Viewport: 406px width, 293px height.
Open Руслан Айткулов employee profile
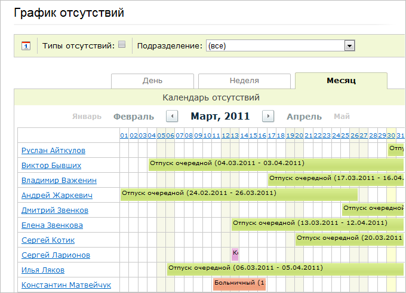(x=53, y=151)
